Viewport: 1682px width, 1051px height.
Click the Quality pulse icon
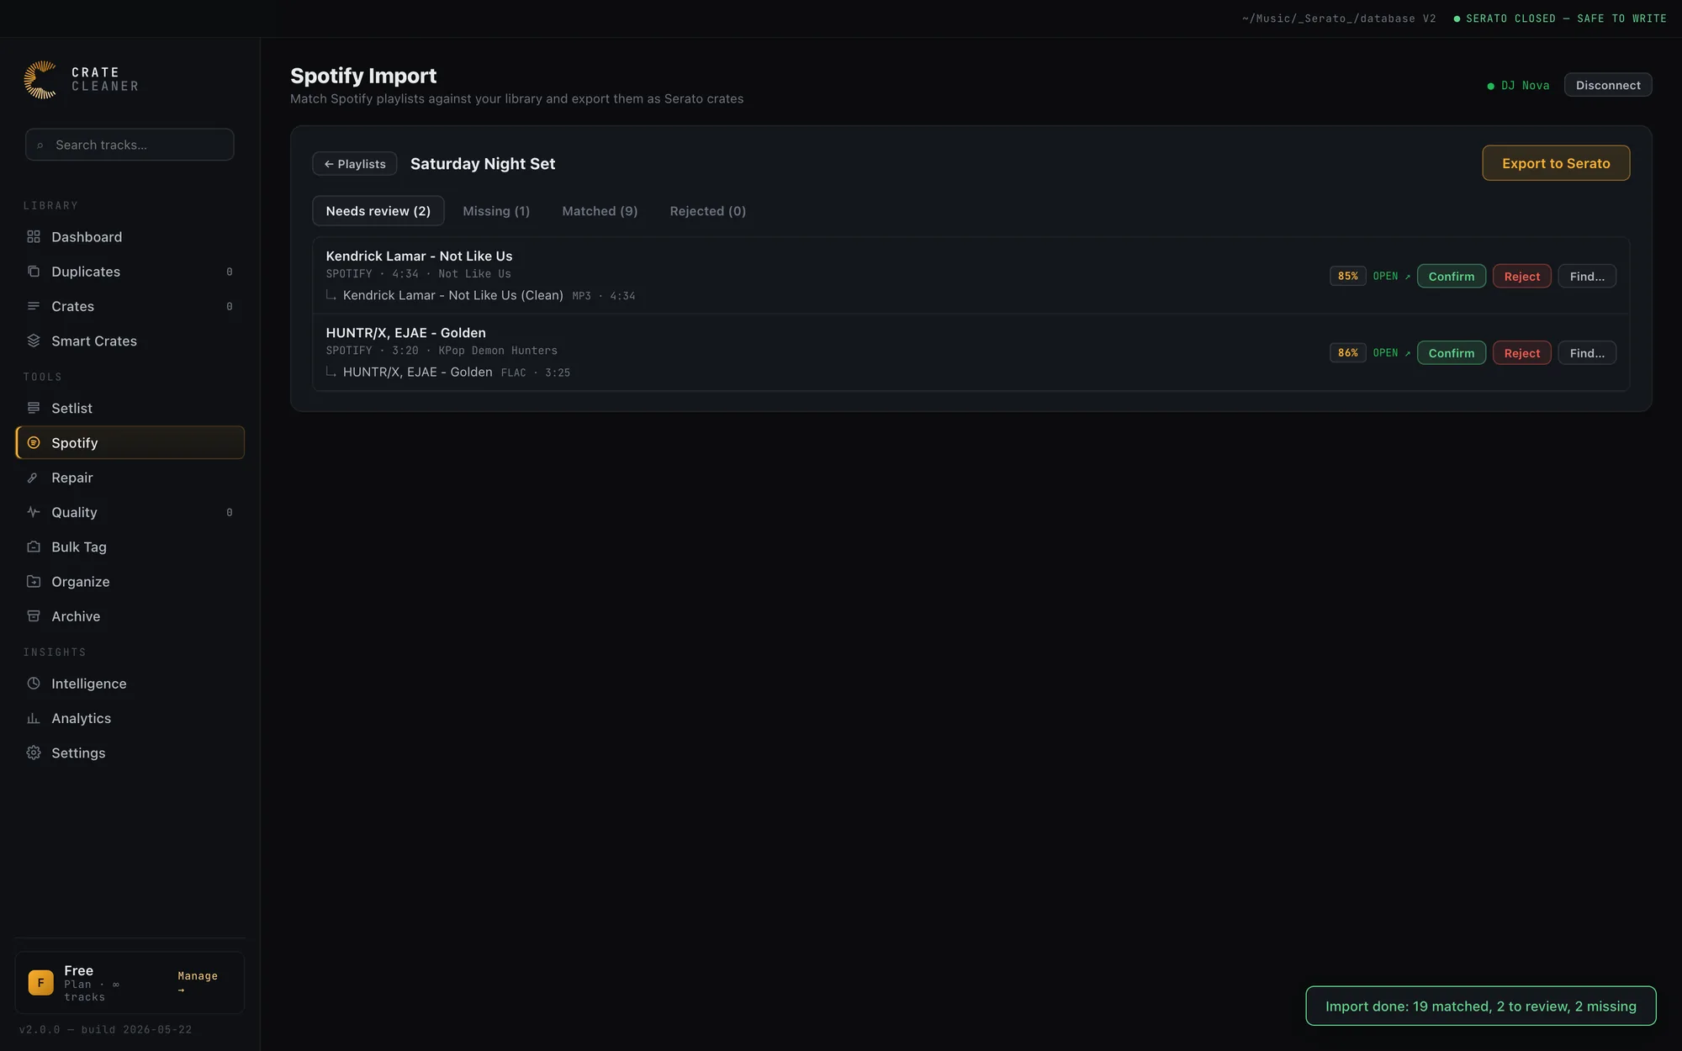pos(34,512)
